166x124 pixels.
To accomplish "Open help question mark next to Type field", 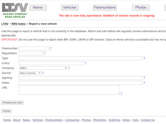I will pos(144,58).
